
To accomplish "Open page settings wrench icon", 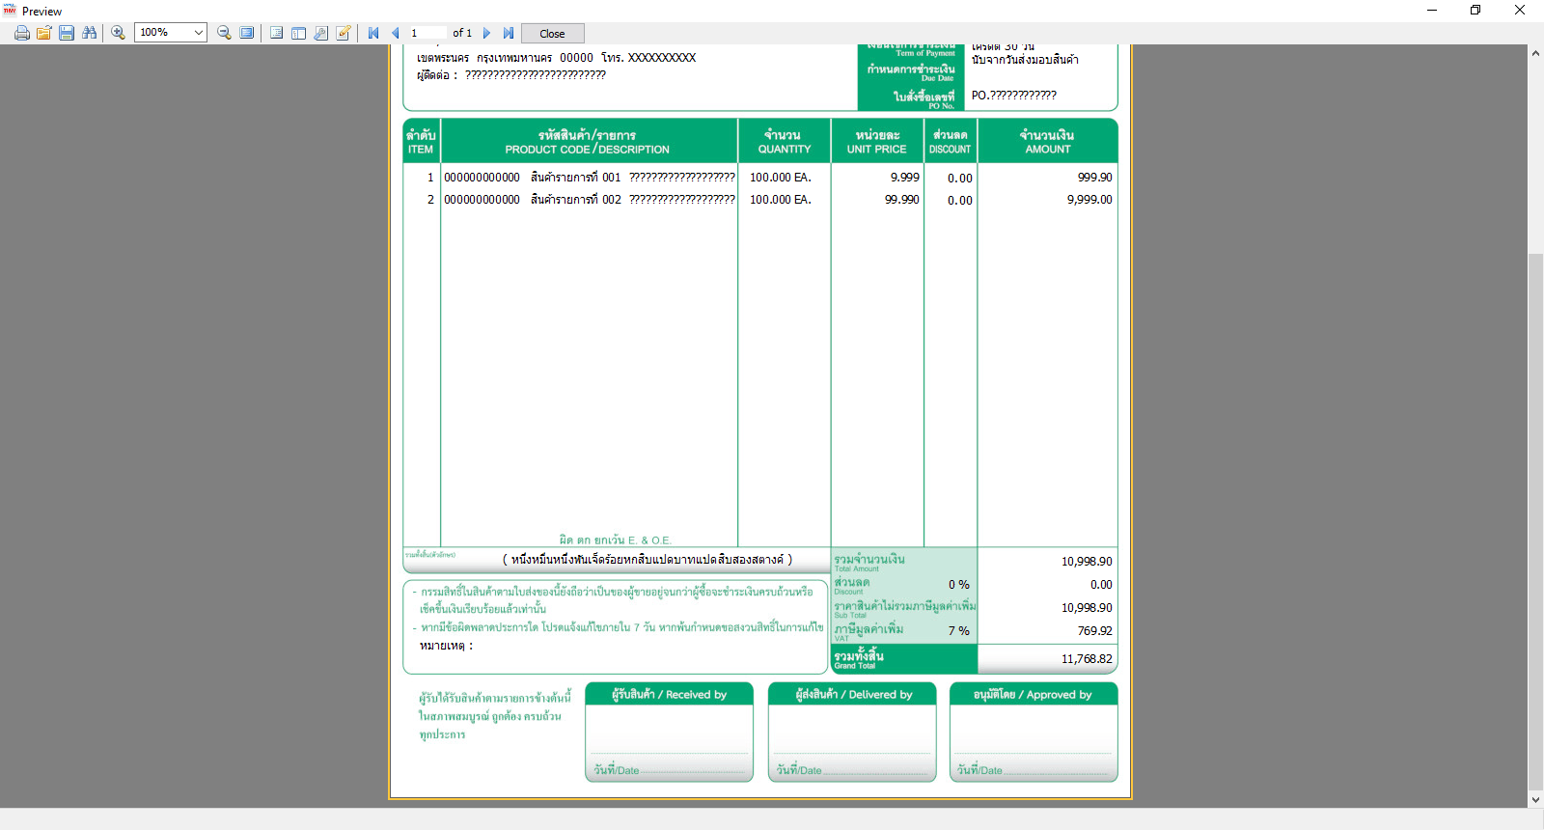I will (x=321, y=33).
